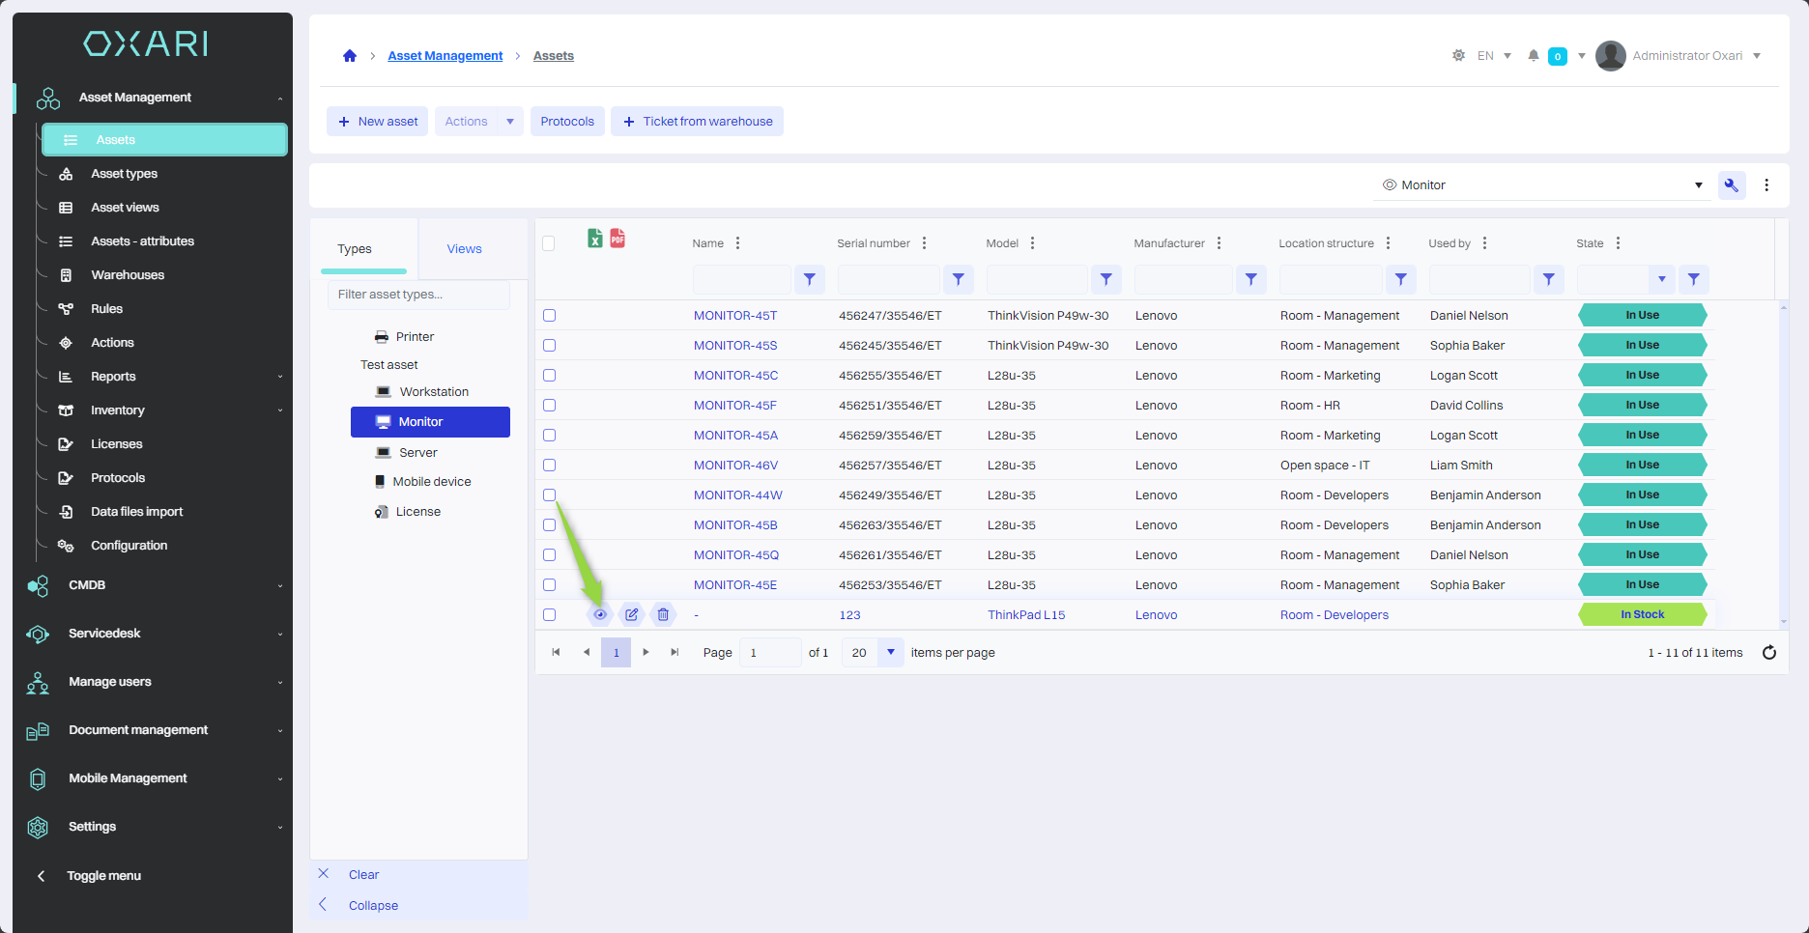This screenshot has height=933, width=1809.
Task: Click the eye preview icon in last row
Action: point(600,614)
